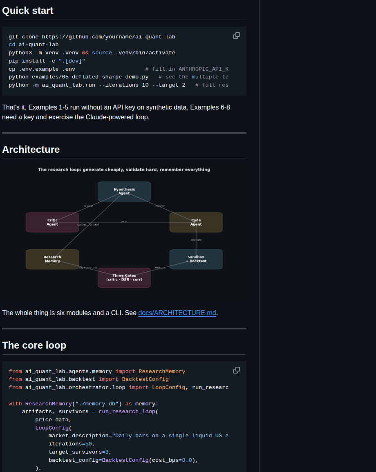This screenshot has width=376, height=472.
Task: Click the 'ai_quant_lab.run --iterations 10' line
Action: point(118,85)
